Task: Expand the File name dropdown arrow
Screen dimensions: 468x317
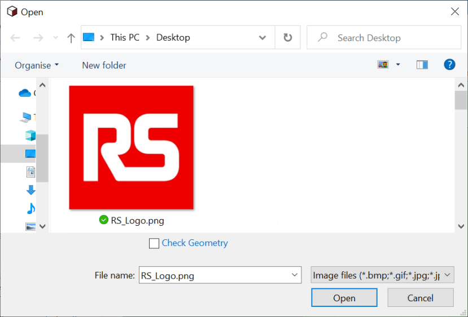Action: 295,275
